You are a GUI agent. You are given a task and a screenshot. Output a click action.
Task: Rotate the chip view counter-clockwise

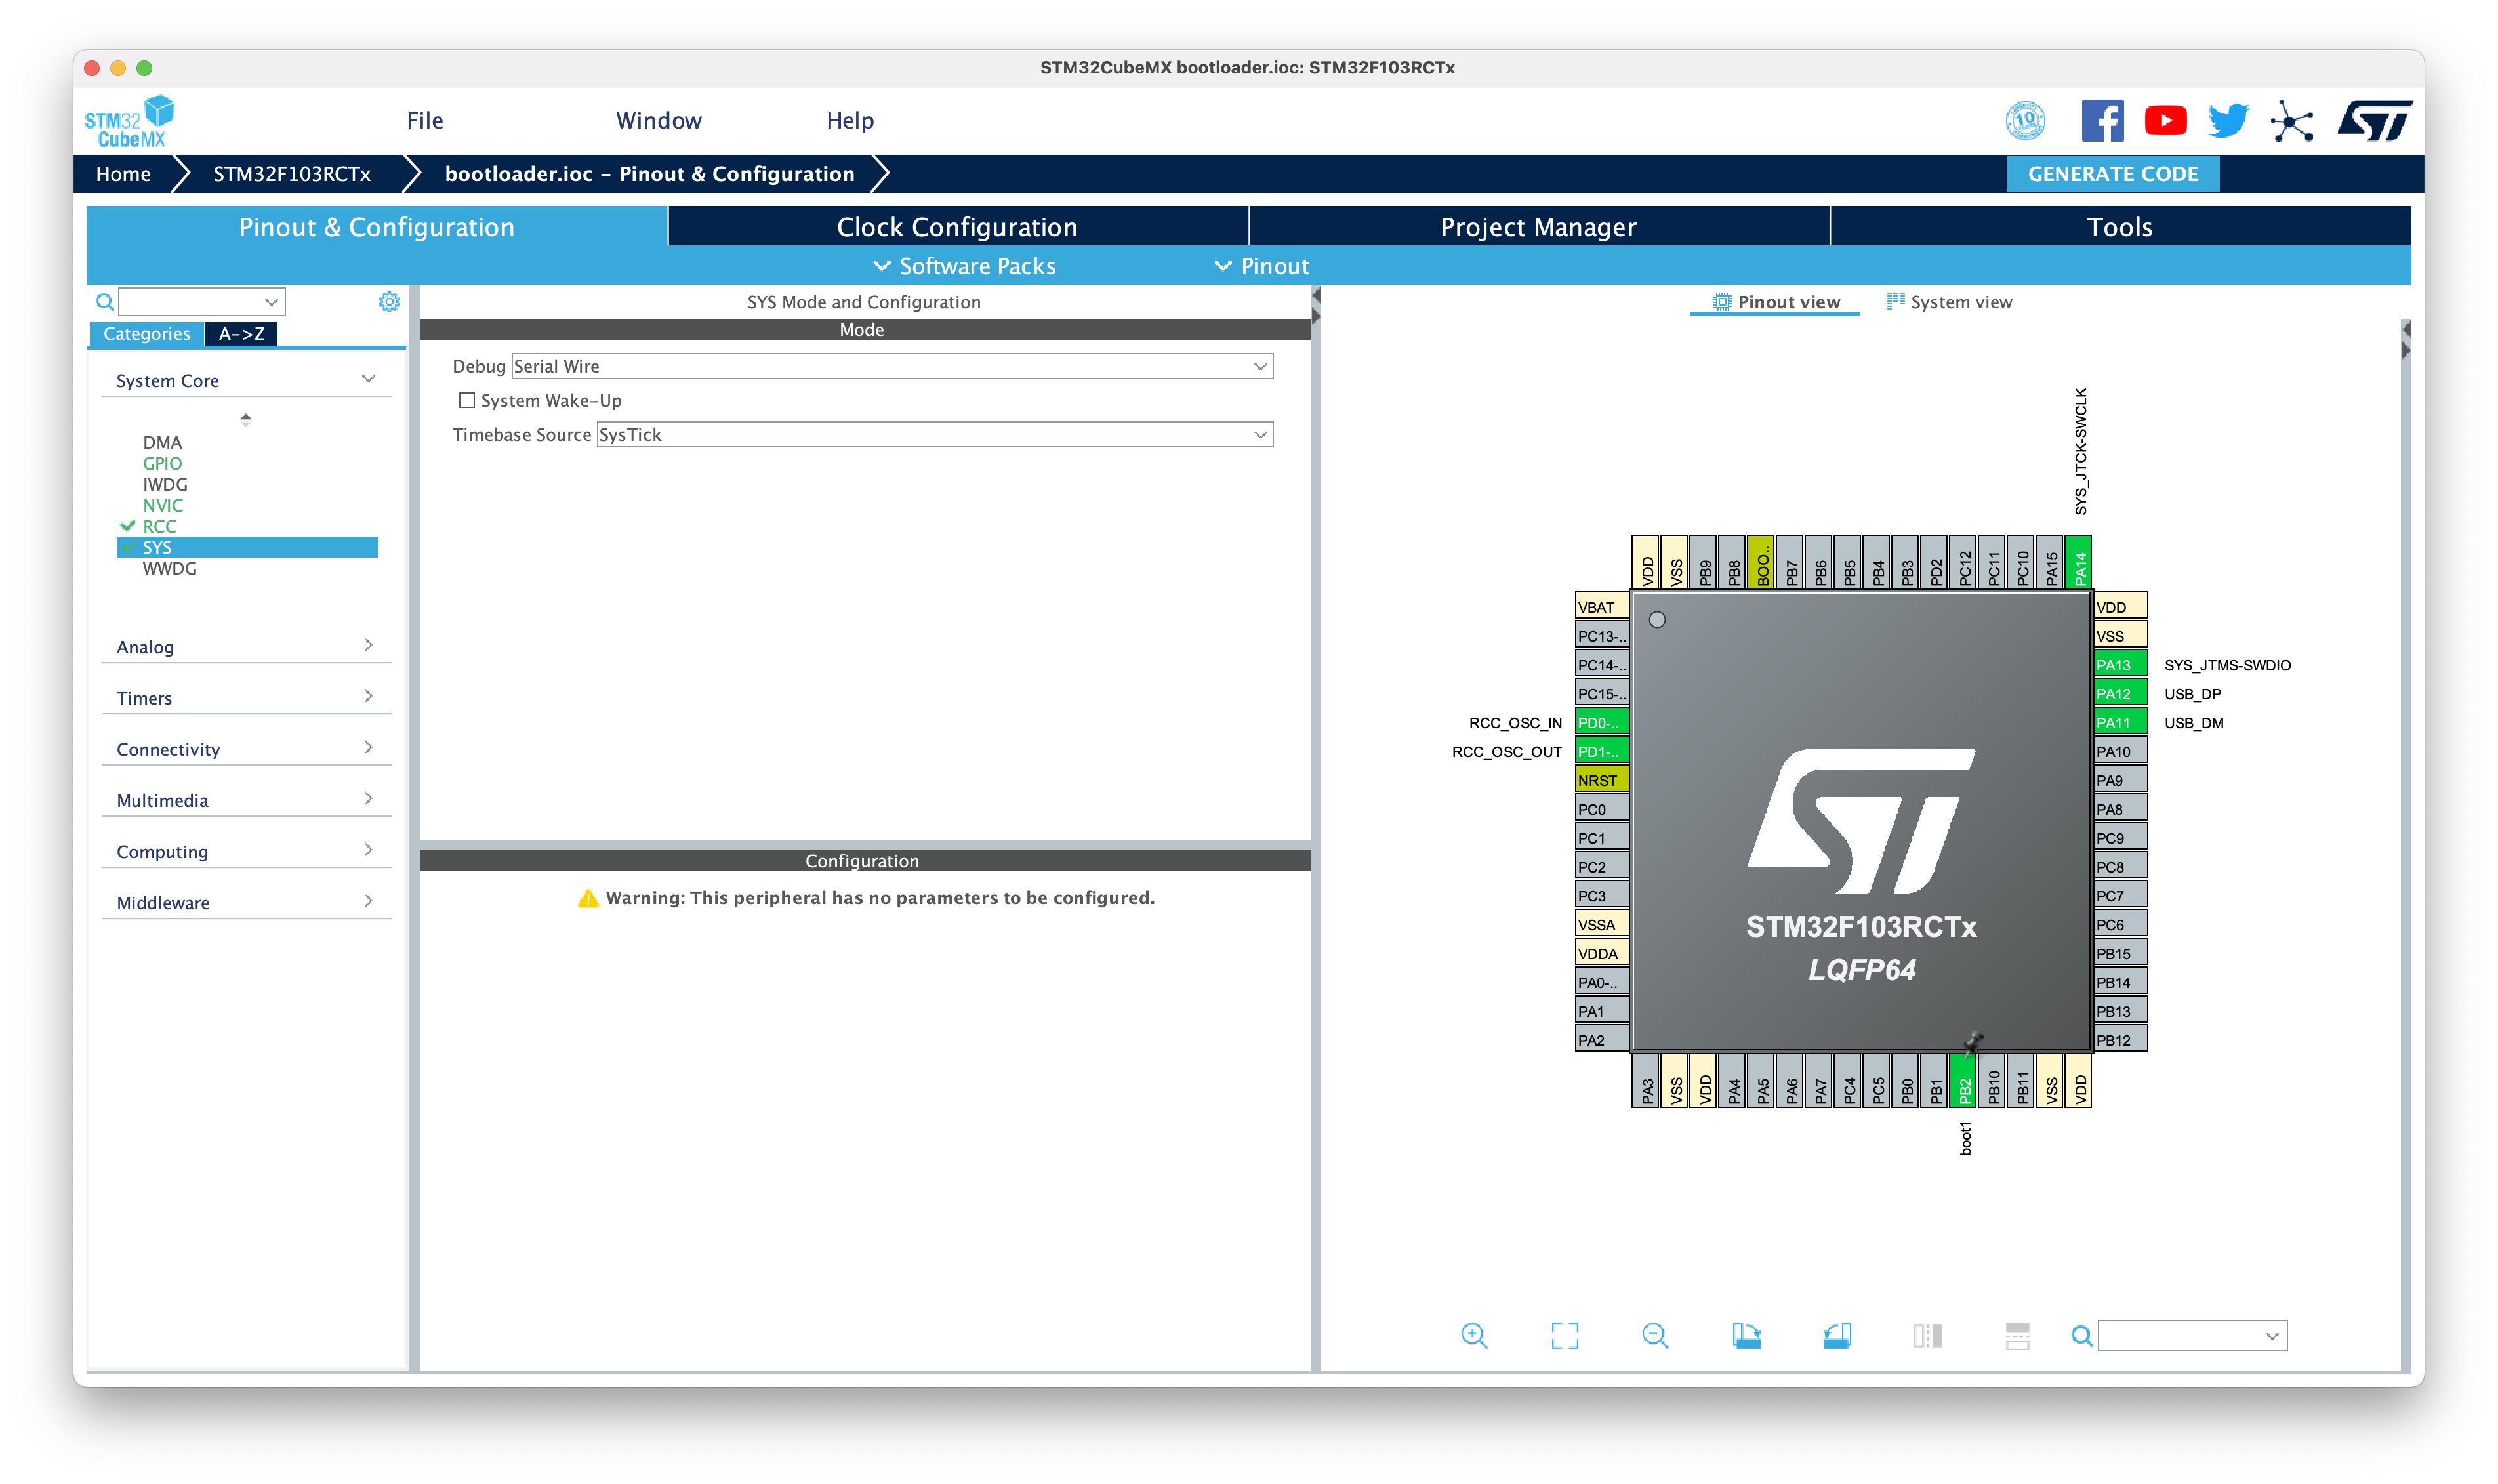coord(1836,1335)
